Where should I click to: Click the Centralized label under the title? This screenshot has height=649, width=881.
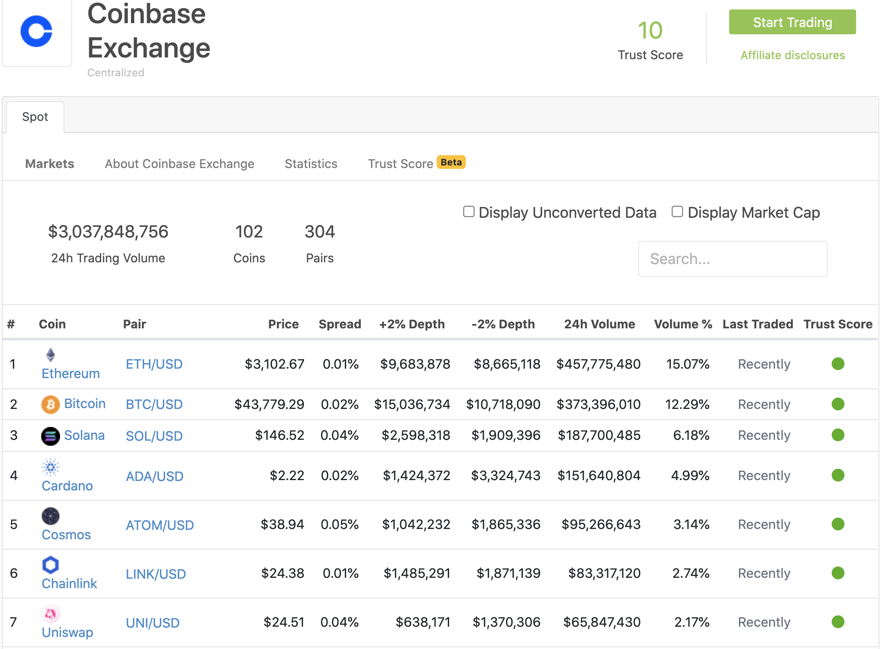click(116, 72)
